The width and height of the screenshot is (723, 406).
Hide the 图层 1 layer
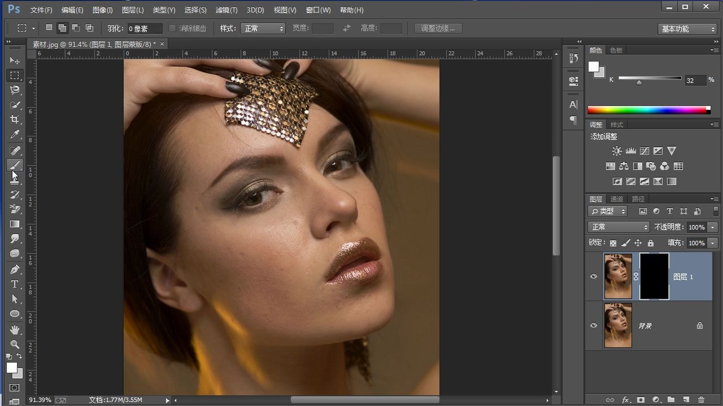point(593,276)
